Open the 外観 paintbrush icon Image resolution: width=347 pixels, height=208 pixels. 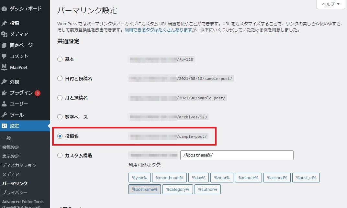(4, 82)
